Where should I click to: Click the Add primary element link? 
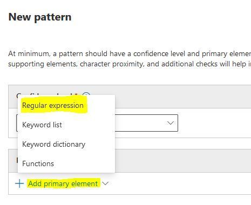pyautogui.click(x=63, y=183)
